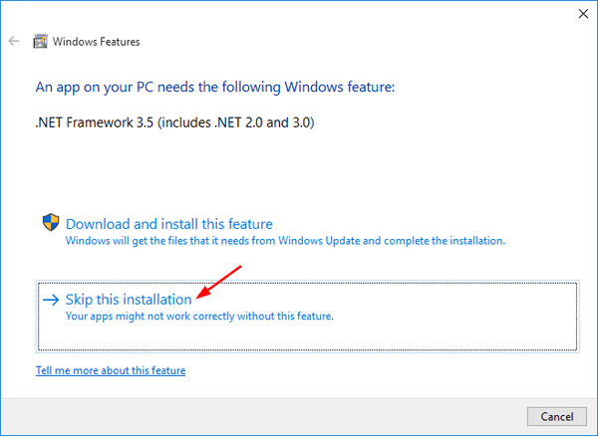Image resolution: width=598 pixels, height=436 pixels.
Task: Close the Windows Features dialog with X
Action: click(582, 14)
